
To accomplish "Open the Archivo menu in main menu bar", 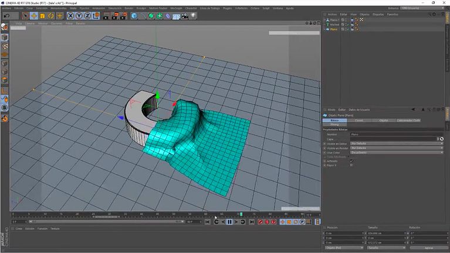I will (6, 8).
